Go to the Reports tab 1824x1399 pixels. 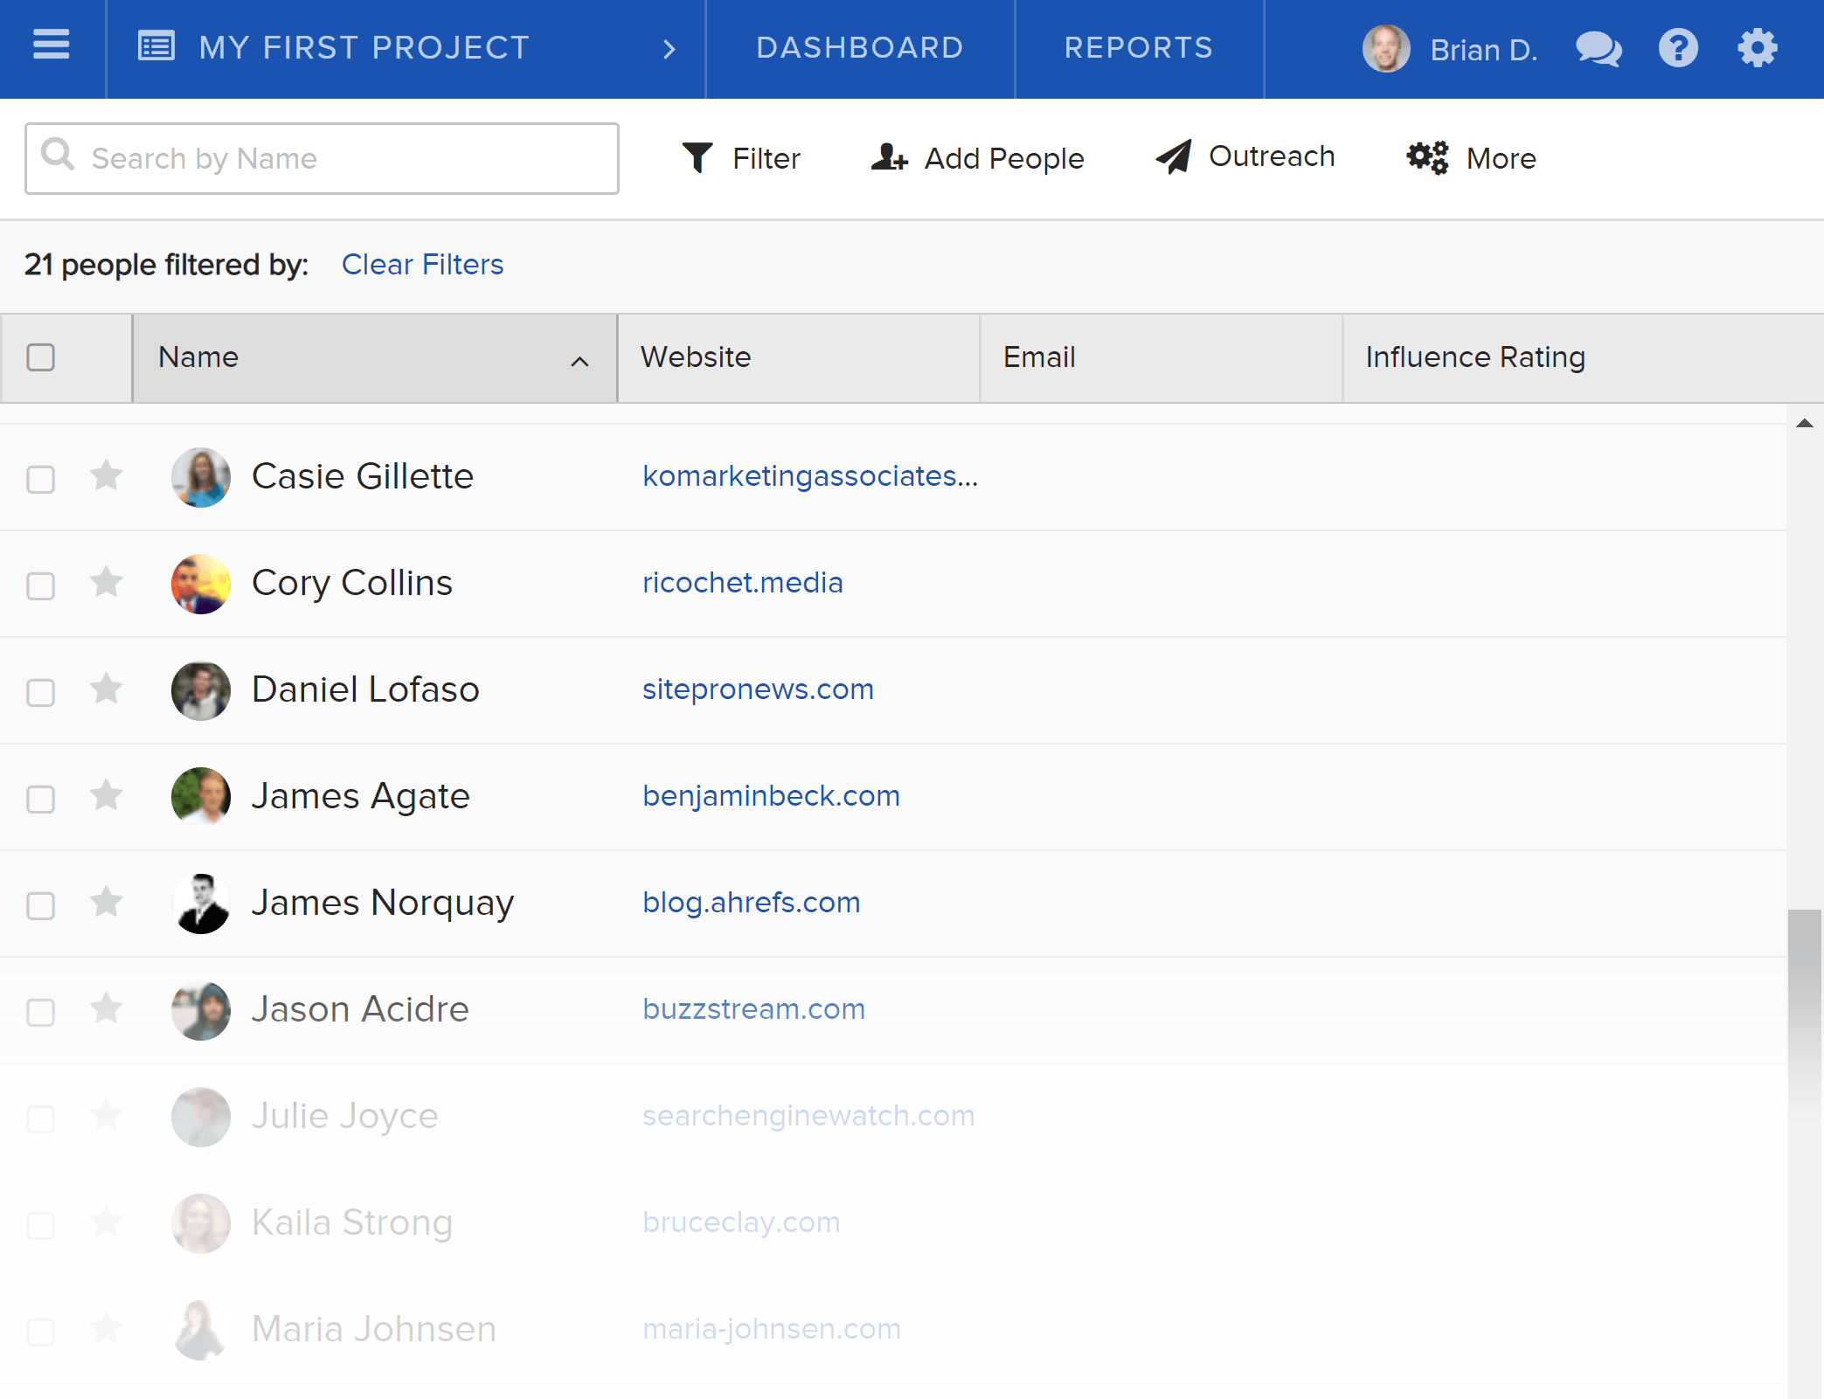pos(1139,47)
